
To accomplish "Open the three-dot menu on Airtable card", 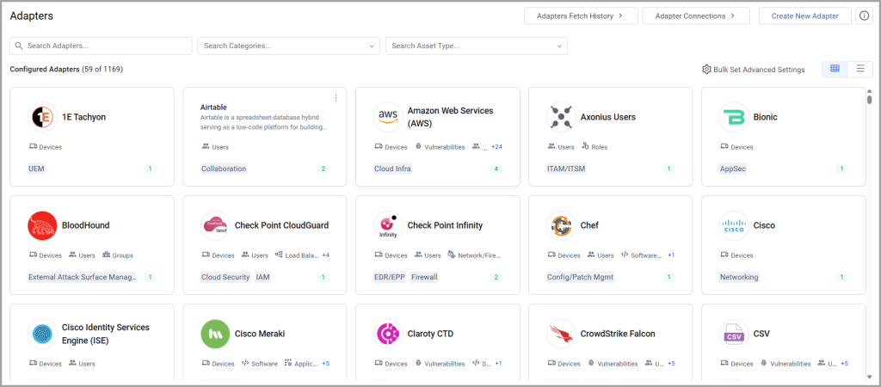I will click(x=336, y=98).
